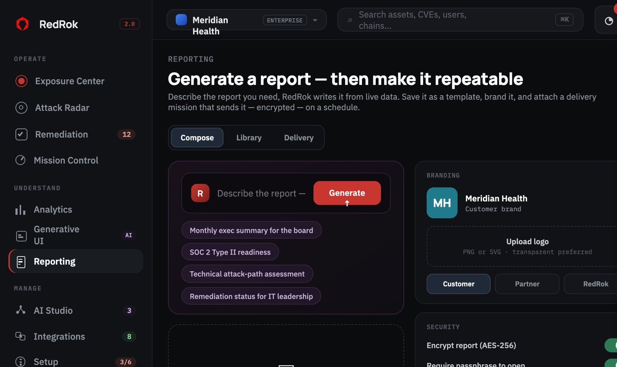Select the Partner branding option

527,284
